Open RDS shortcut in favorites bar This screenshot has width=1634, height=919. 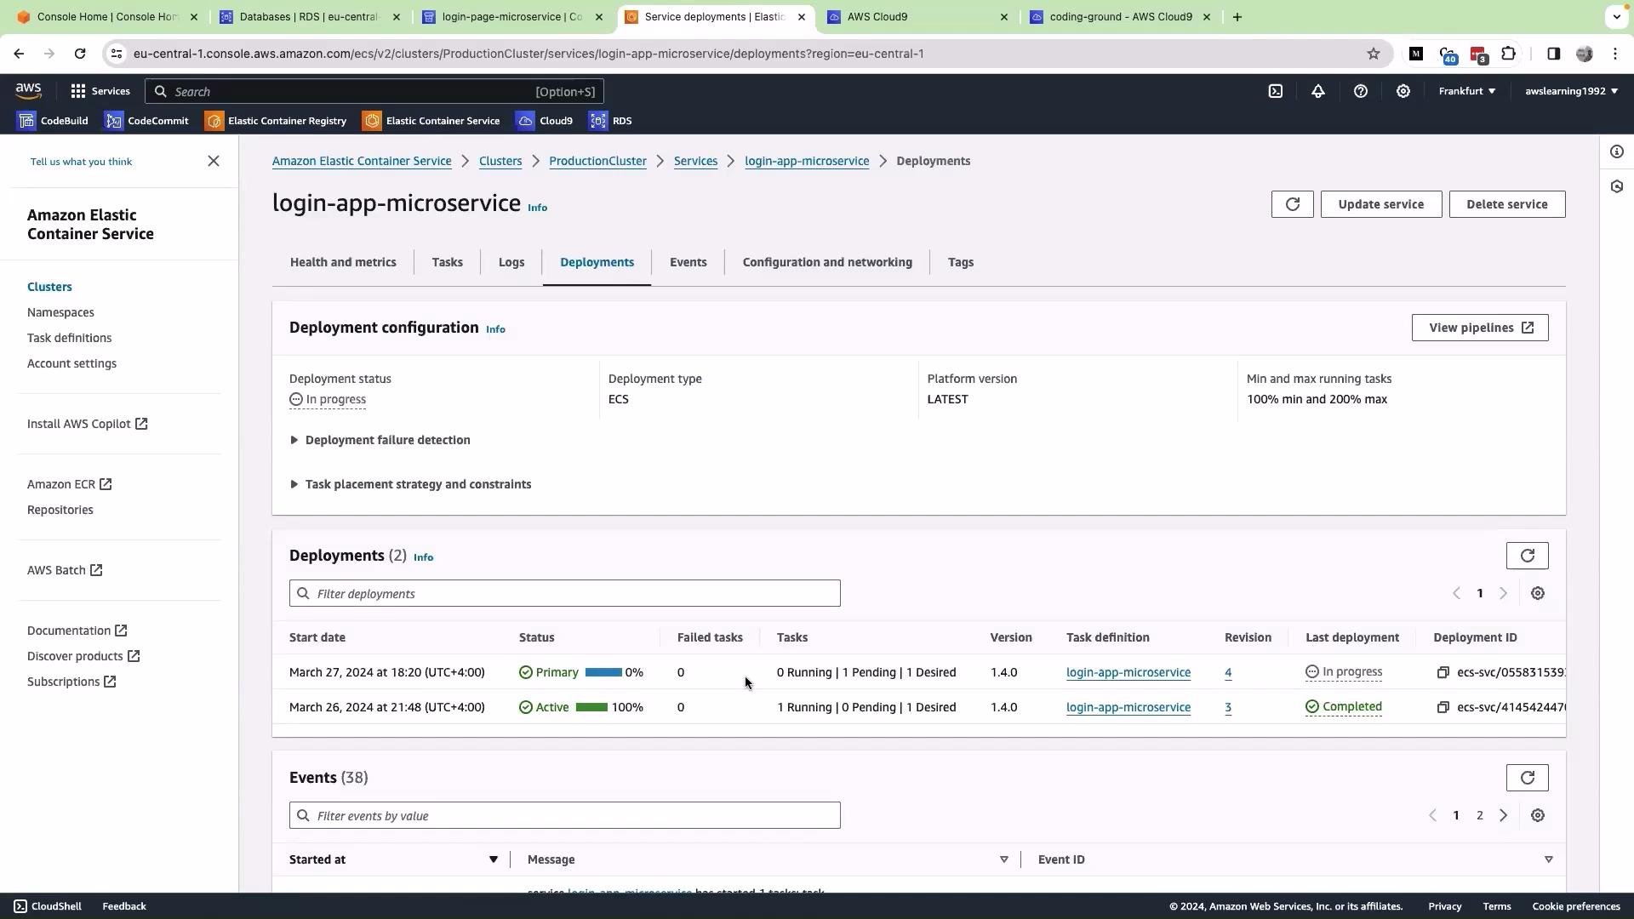click(611, 121)
